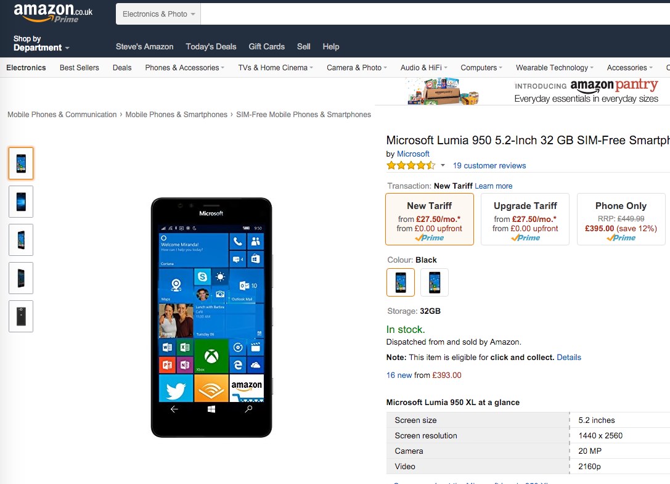Open the 19 customer reviews link

click(489, 165)
